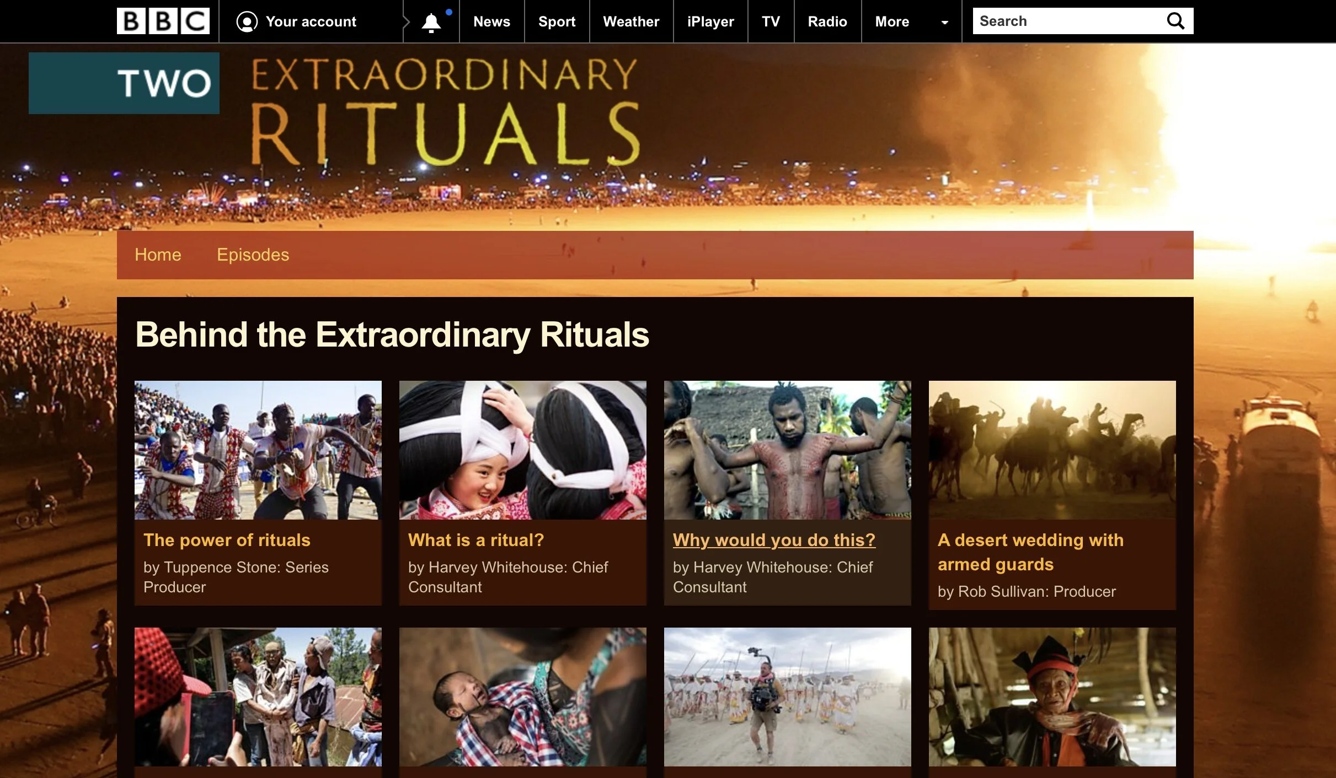Image resolution: width=1336 pixels, height=778 pixels.
Task: Switch to the Episodes tab
Action: pyautogui.click(x=253, y=255)
